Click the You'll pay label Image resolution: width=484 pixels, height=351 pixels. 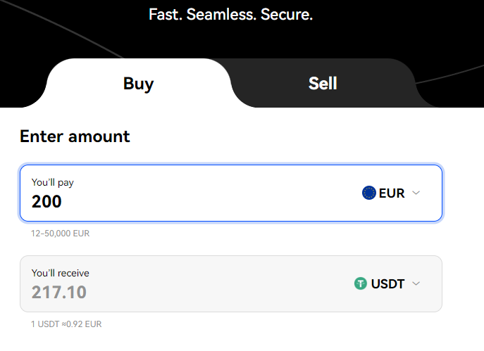(52, 182)
